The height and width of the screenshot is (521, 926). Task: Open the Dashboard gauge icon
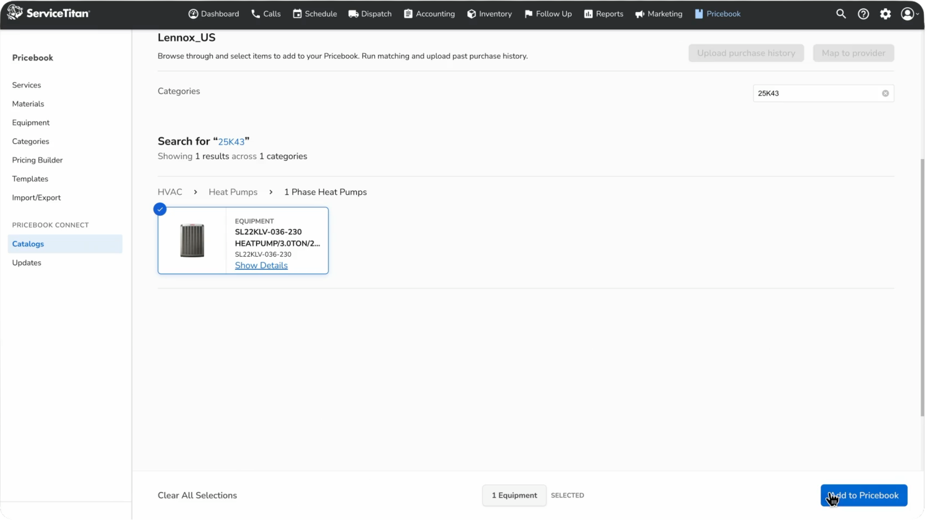(193, 14)
